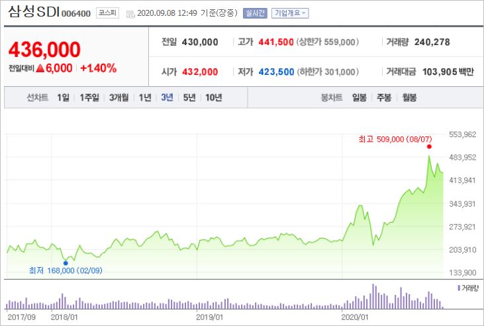Select the 1일 line chart period

(x=64, y=97)
